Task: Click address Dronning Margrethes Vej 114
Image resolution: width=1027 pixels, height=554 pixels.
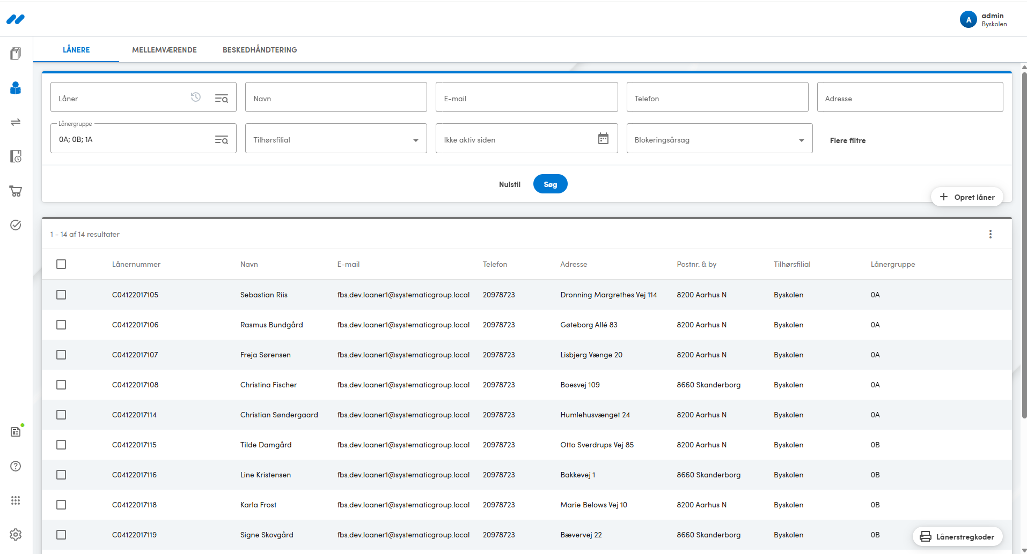Action: [x=608, y=295]
